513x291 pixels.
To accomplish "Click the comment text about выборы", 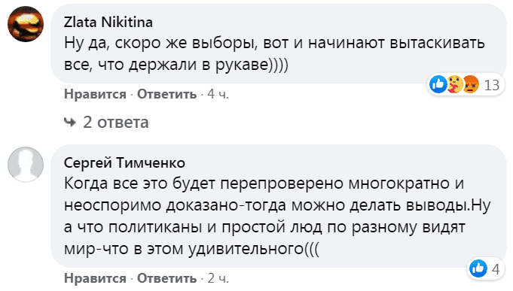I will 274,53.
